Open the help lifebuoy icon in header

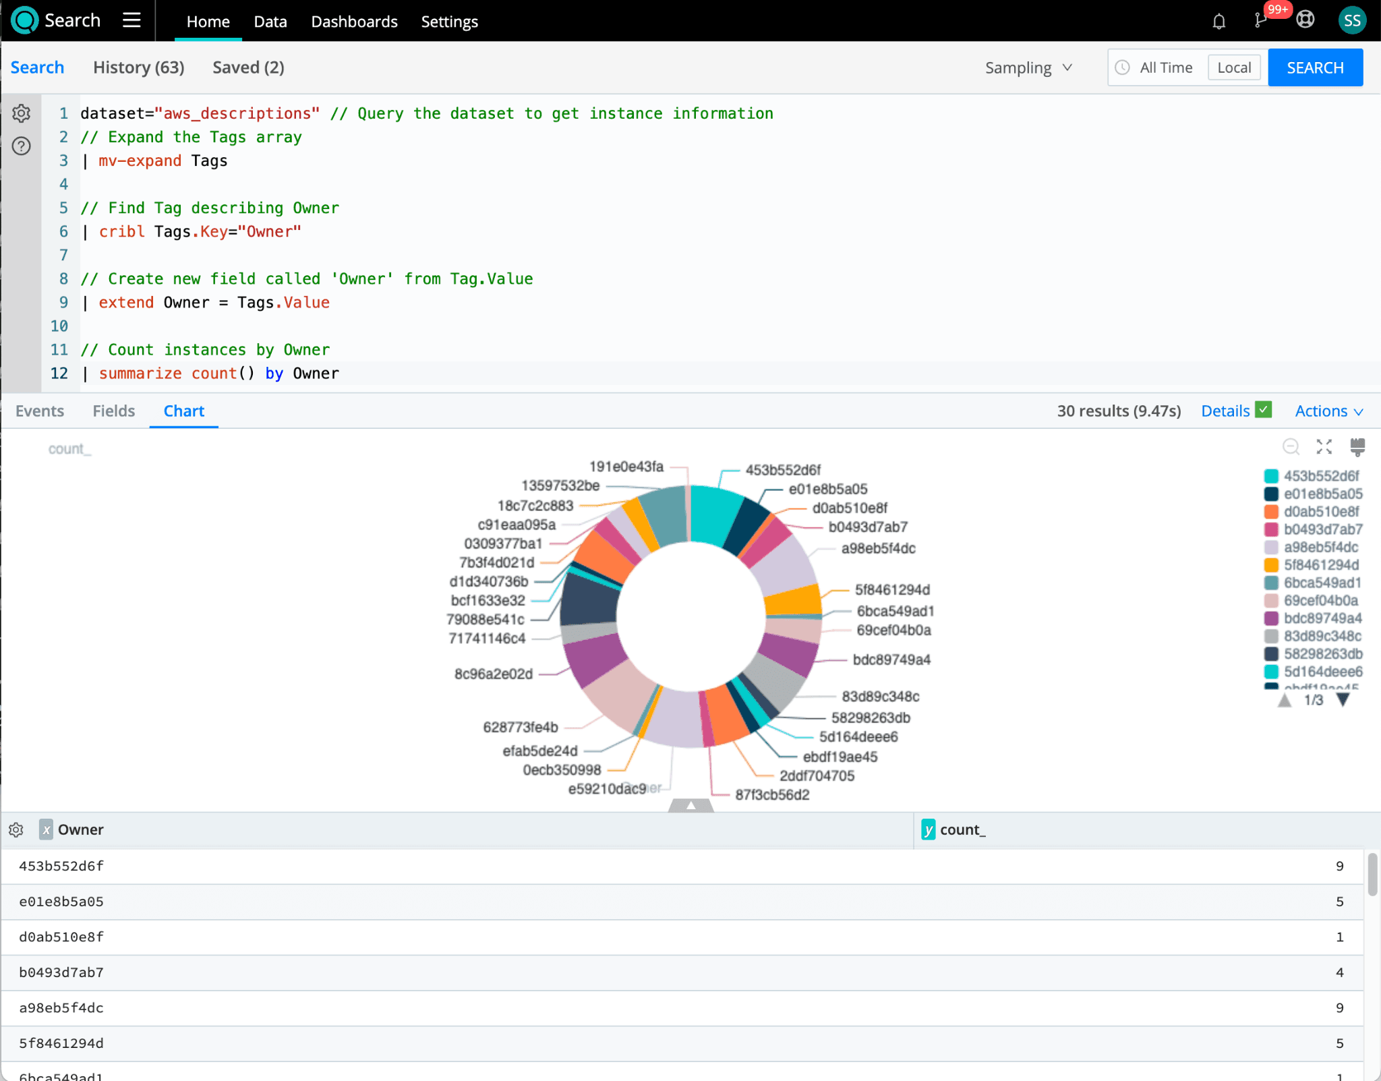pyautogui.click(x=1305, y=20)
